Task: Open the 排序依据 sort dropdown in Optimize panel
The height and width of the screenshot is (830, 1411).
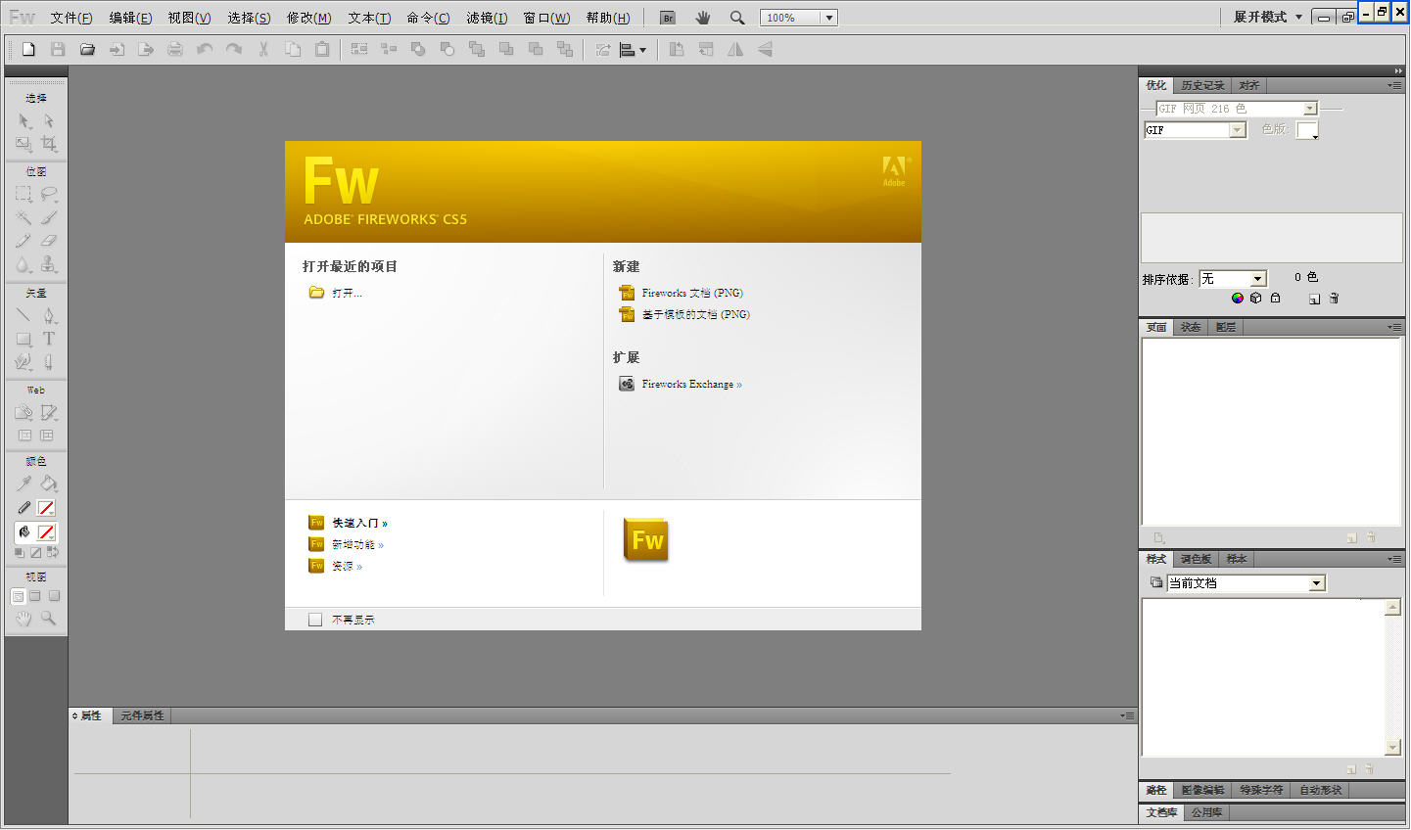Action: point(1256,278)
